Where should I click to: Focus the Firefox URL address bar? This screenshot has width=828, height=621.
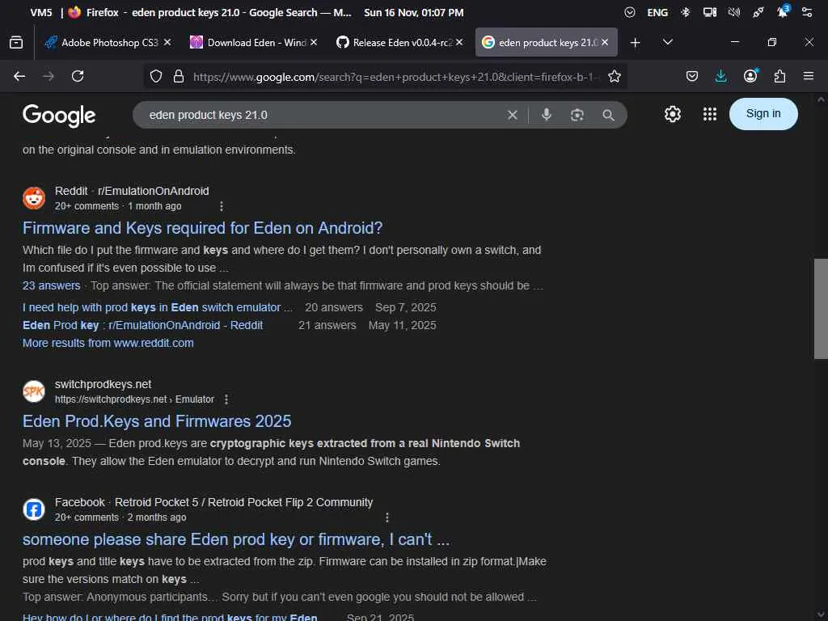coord(396,77)
